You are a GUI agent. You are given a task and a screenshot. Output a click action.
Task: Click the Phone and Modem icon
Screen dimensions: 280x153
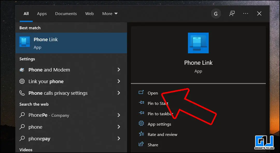click(x=22, y=70)
